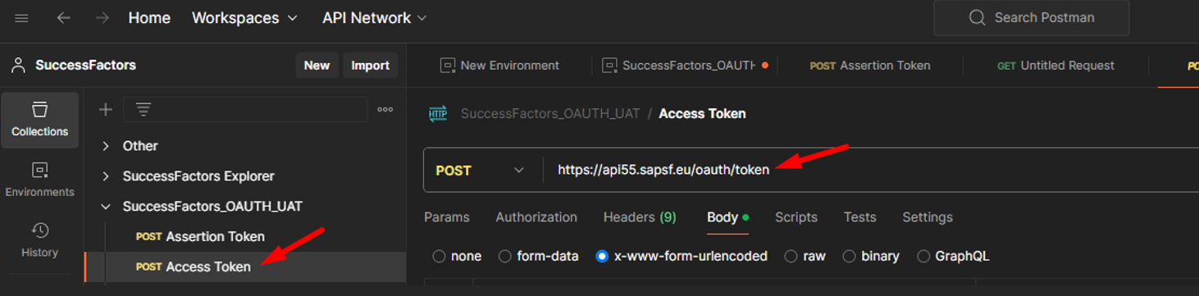The image size is (1199, 296).
Task: Collapse the SuccessFactors_OAUTH_UAT collection
Action: [106, 207]
